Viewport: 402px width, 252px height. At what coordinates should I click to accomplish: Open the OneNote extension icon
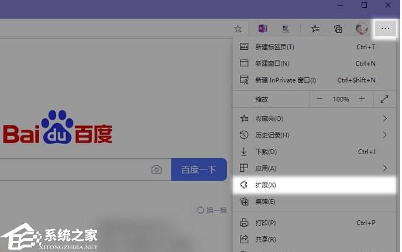pyautogui.click(x=262, y=29)
